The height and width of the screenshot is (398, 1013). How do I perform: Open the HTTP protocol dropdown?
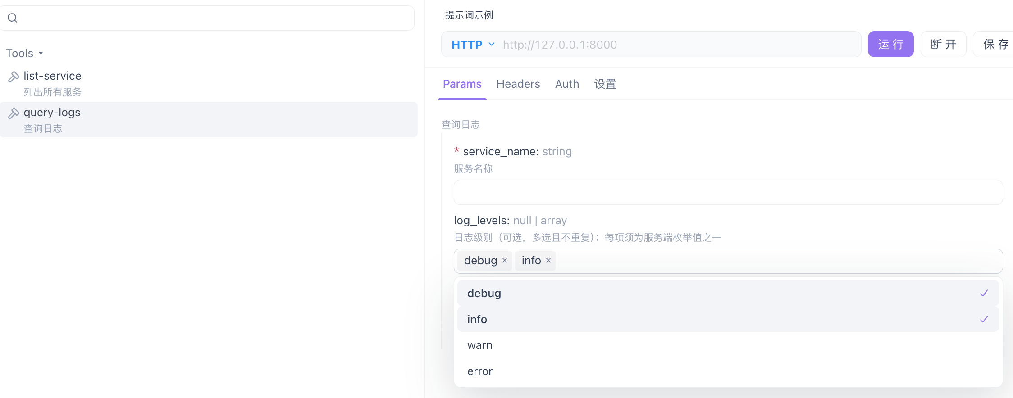click(x=473, y=45)
